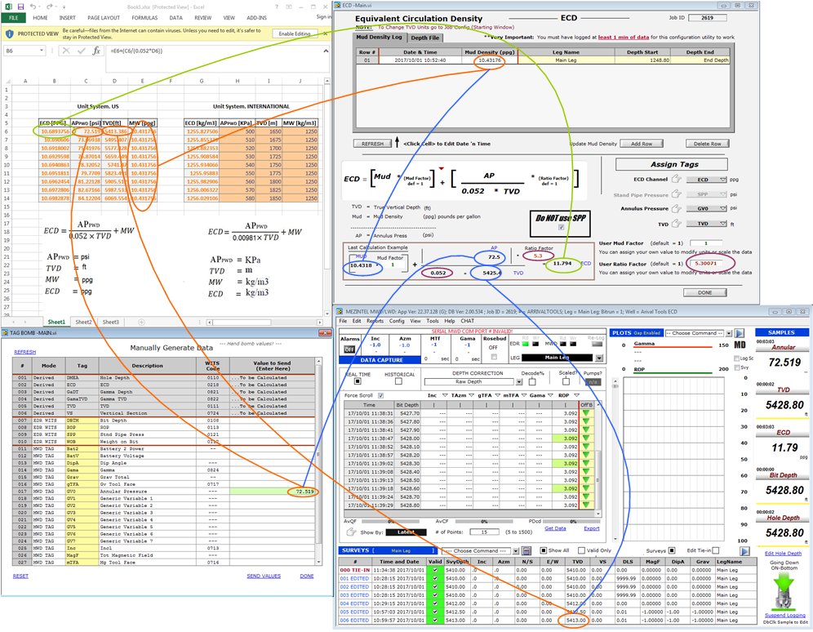Screen dimensions: 813x632
Task: Expand the Excel formula bar
Action: click(326, 51)
